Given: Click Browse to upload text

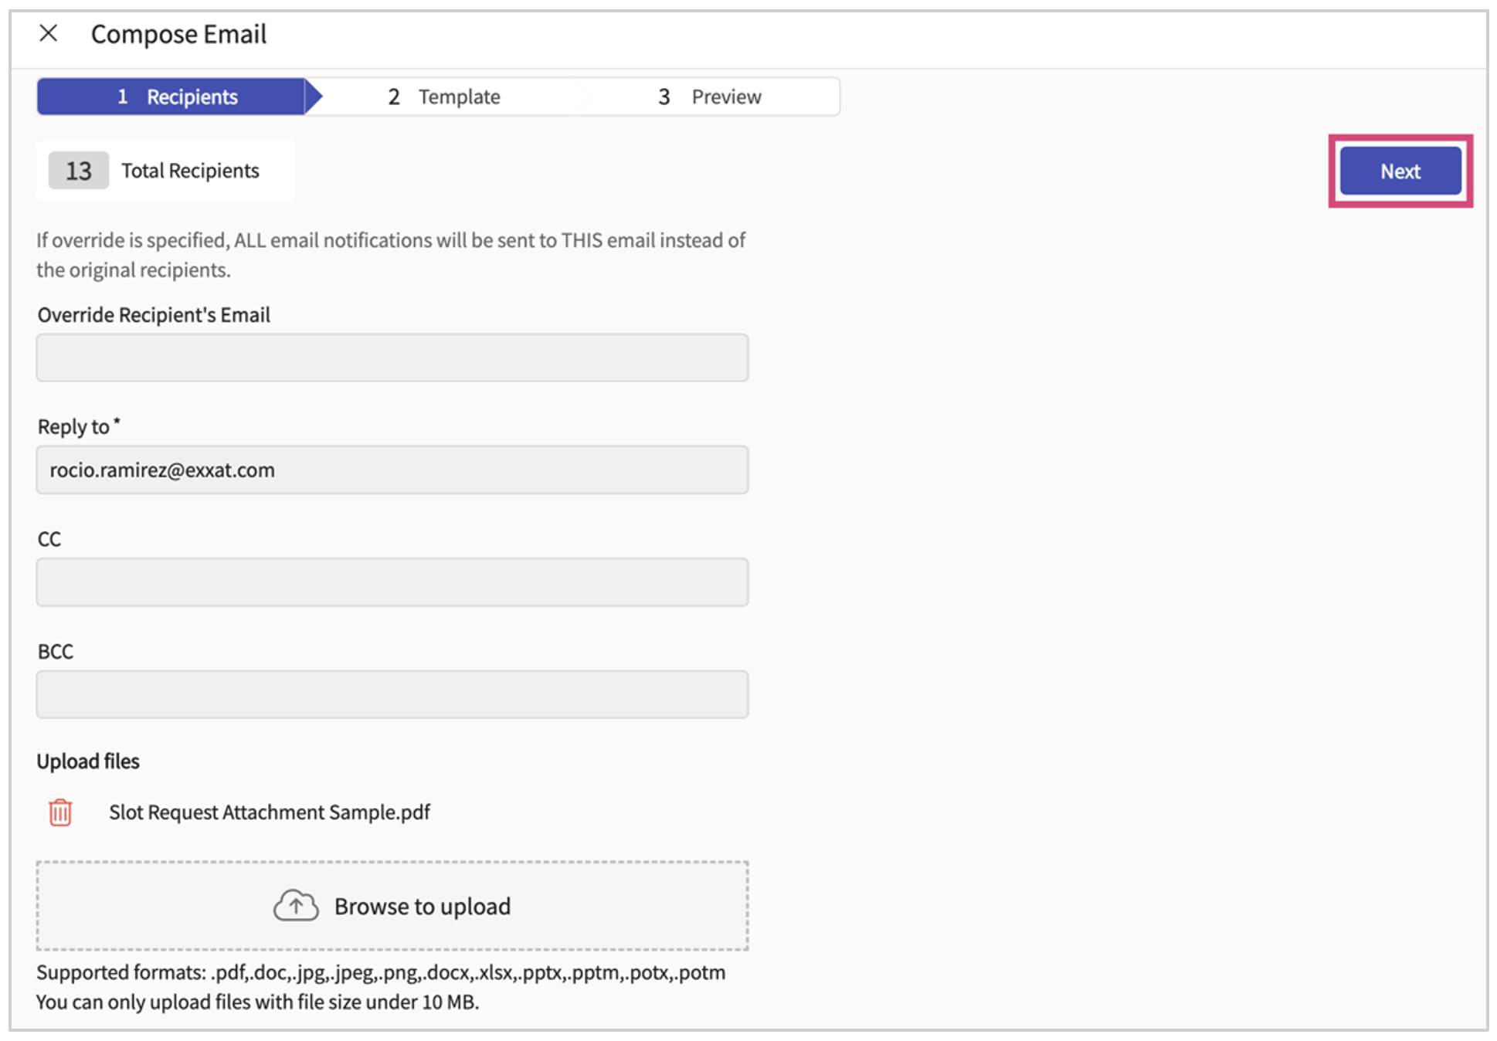Looking at the screenshot, I should (422, 906).
